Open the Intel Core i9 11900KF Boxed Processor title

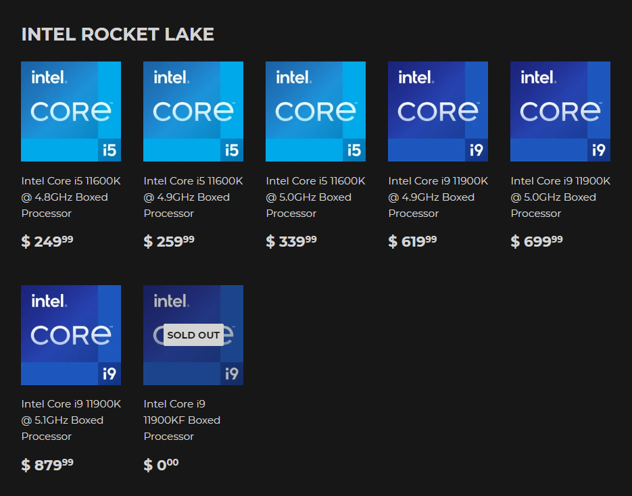click(x=182, y=420)
